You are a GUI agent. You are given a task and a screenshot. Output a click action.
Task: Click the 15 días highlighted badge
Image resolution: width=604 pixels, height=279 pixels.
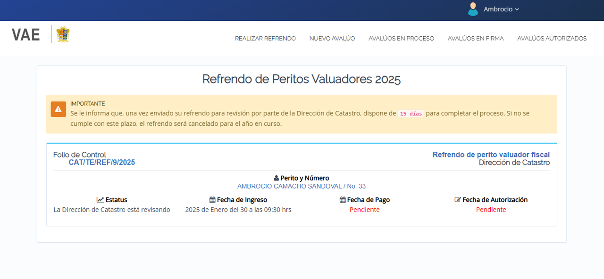pos(411,114)
